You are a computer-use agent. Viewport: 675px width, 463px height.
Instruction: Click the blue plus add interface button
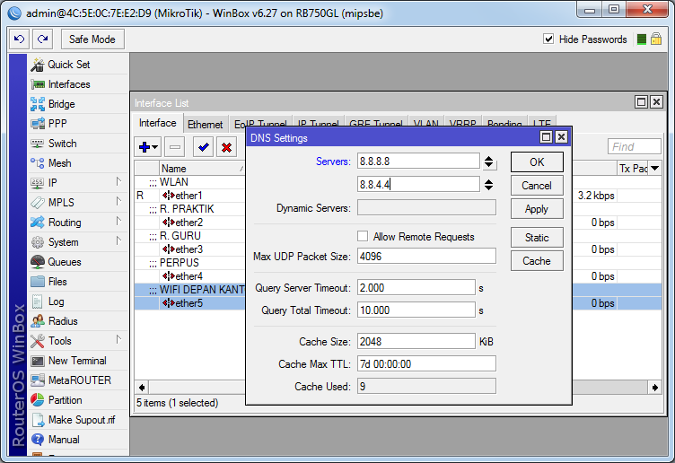click(x=148, y=147)
